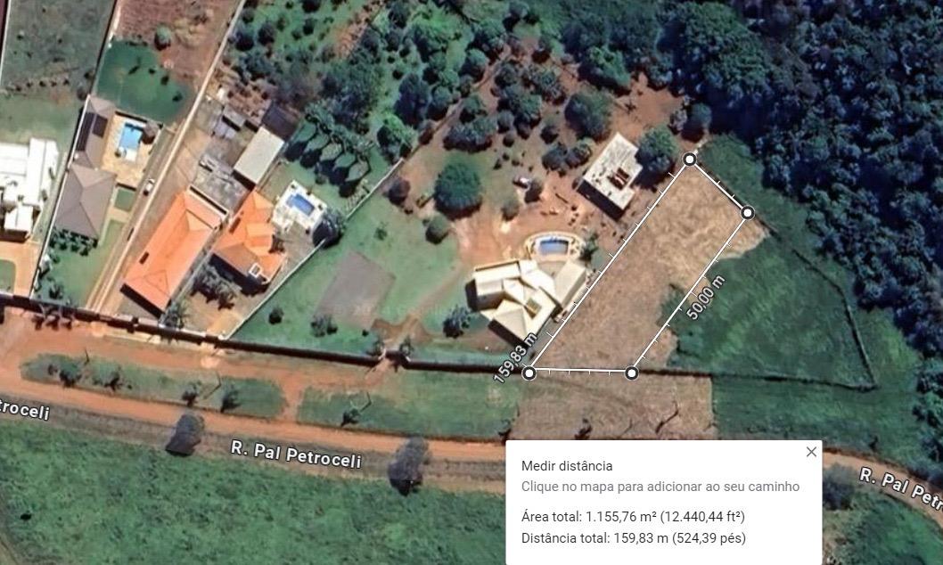943x565 pixels.
Task: Click the Distância total 159,83 m line
Action: click(x=634, y=538)
